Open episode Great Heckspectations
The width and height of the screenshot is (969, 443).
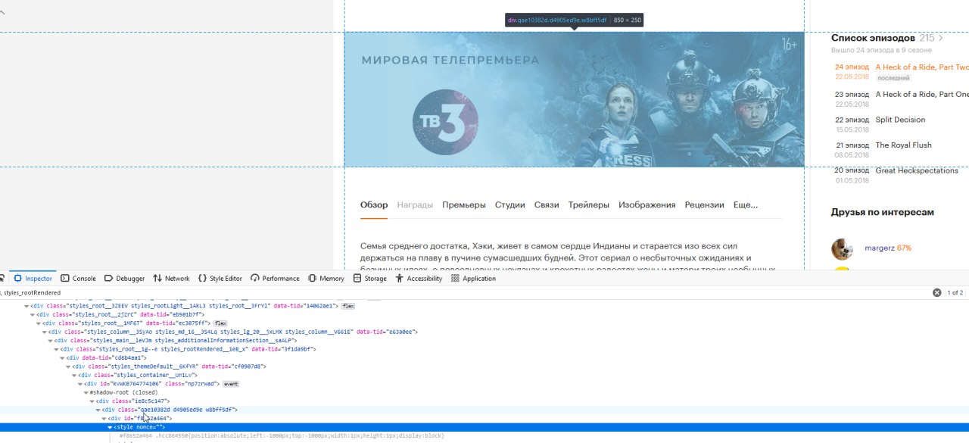pos(917,171)
